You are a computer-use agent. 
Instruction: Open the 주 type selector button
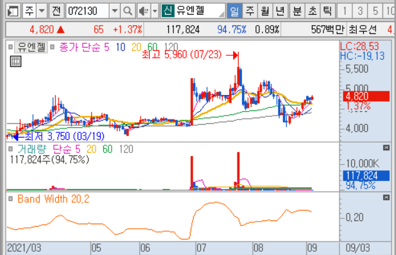click(x=29, y=11)
